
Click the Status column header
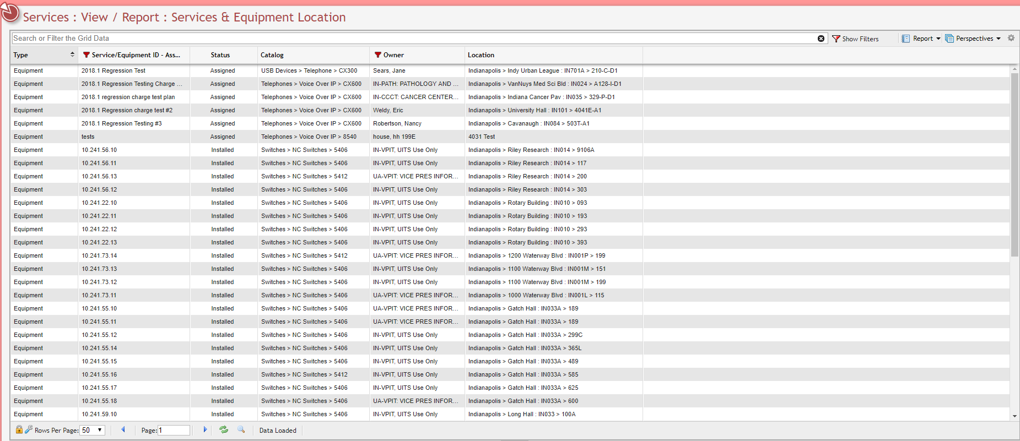coord(220,55)
